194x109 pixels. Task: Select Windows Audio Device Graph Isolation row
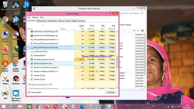click(72, 67)
